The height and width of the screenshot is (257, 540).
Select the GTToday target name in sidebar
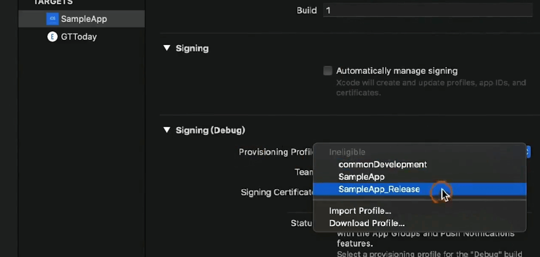coord(79,37)
